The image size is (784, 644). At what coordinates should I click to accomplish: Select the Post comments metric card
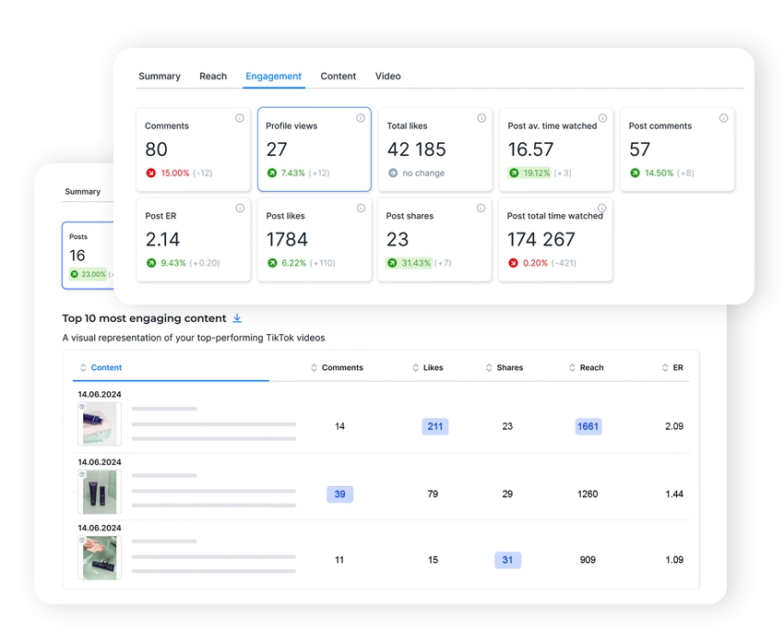677,149
